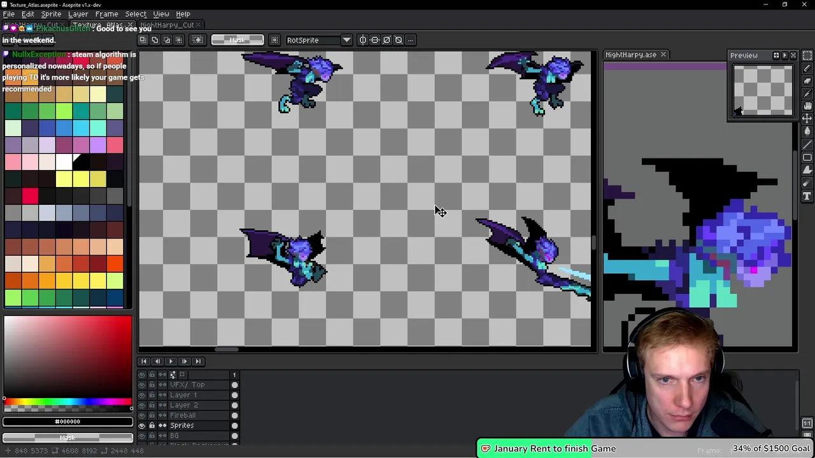Screen dimensions: 815x458
Task: Open the Sprite menu
Action: coord(51,14)
